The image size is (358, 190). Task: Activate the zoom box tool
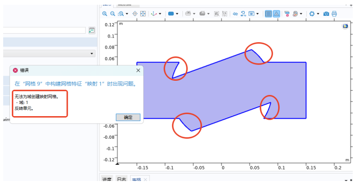pyautogui.click(x=121, y=14)
